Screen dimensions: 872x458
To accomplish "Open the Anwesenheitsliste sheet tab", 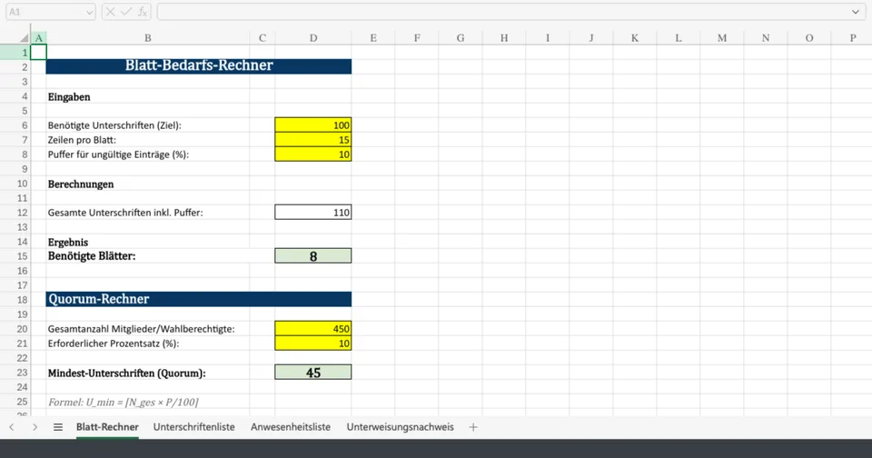I will pos(291,427).
